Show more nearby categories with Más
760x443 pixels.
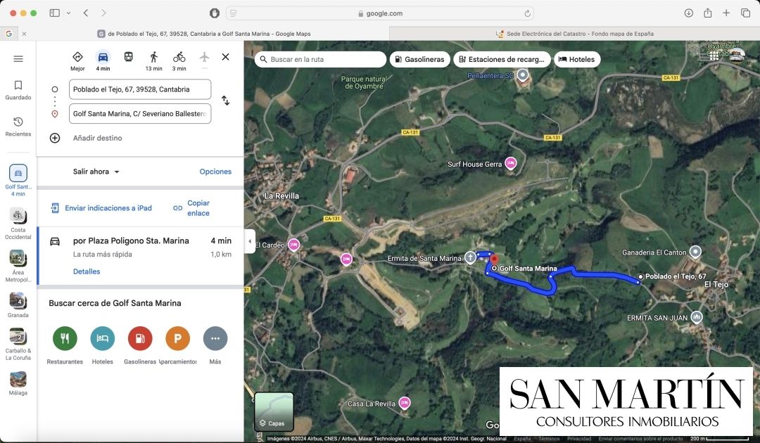(215, 338)
